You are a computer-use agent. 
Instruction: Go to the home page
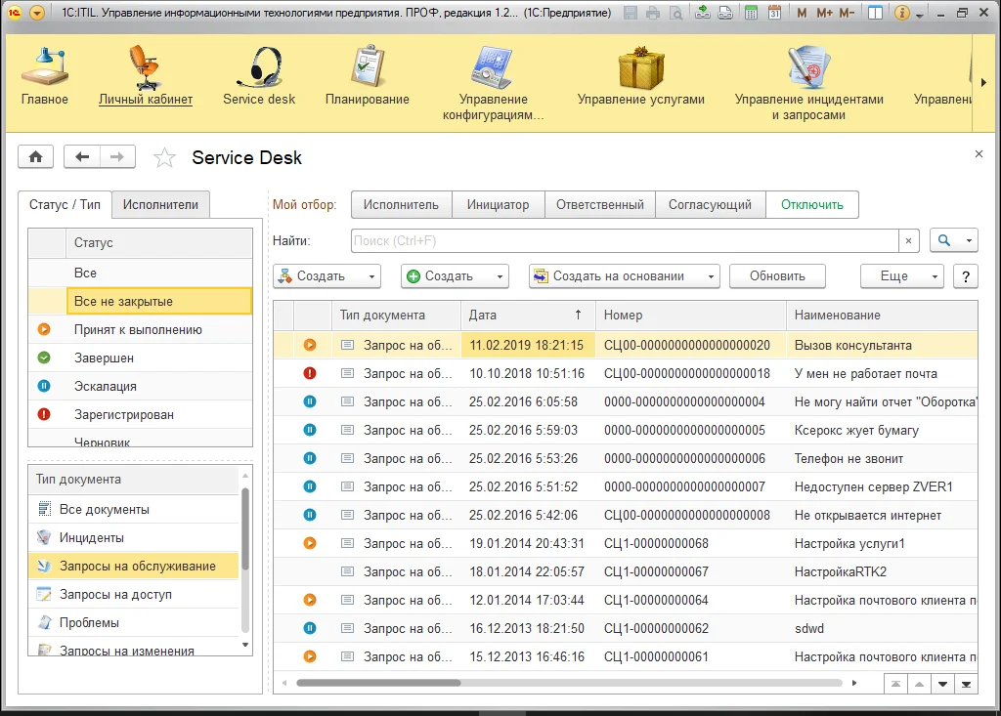click(x=36, y=157)
